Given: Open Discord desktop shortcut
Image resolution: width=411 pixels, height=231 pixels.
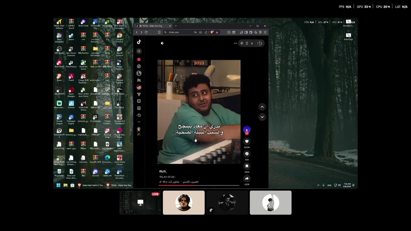Looking at the screenshot, I should (x=95, y=173).
